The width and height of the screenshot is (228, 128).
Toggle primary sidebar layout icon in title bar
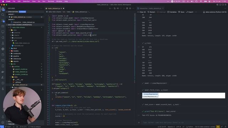(x=218, y=5)
